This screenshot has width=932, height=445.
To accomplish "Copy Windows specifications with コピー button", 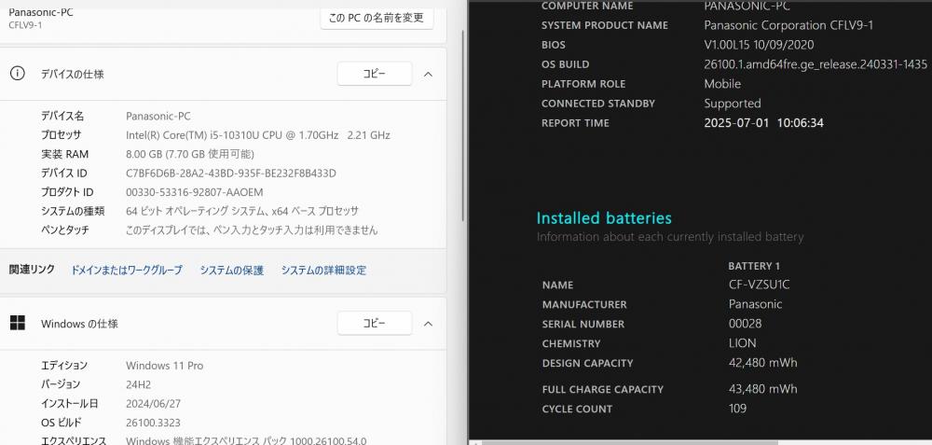I will (x=375, y=323).
